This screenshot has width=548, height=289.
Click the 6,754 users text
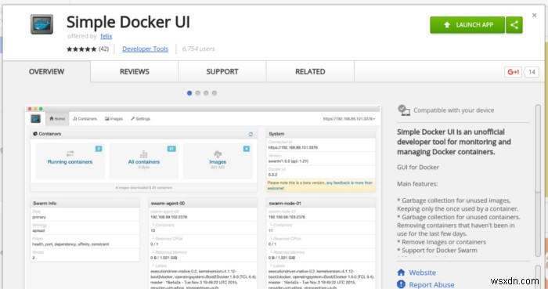(199, 49)
